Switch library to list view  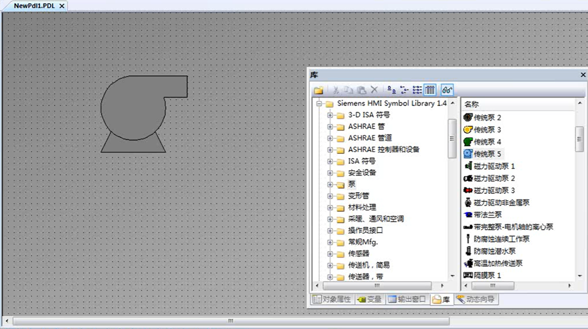(x=417, y=90)
